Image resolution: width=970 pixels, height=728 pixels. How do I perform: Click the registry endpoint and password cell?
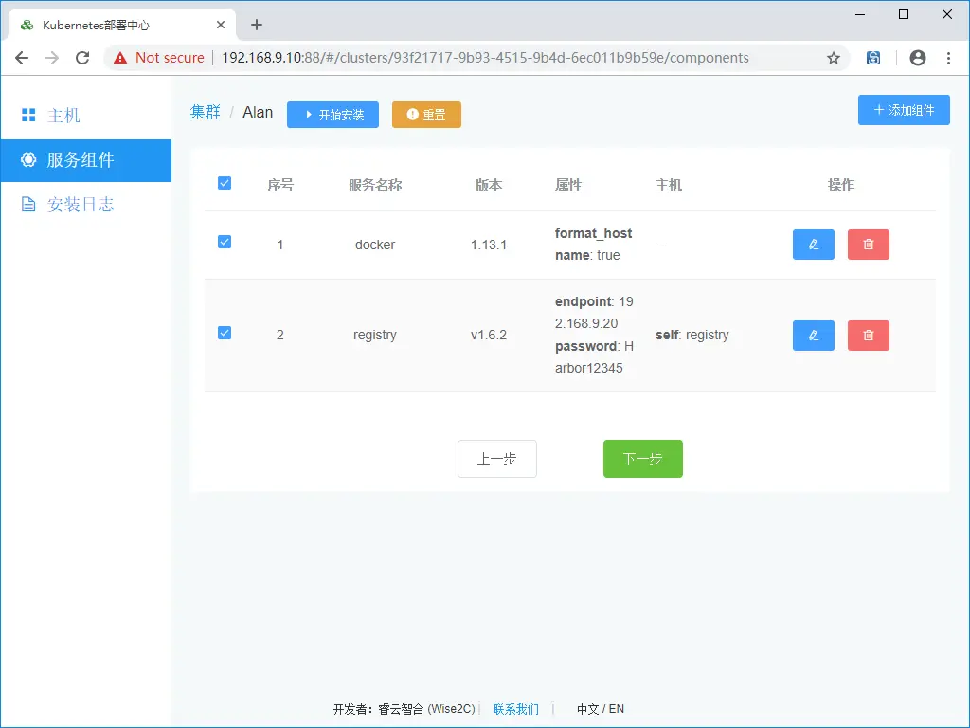tap(594, 335)
